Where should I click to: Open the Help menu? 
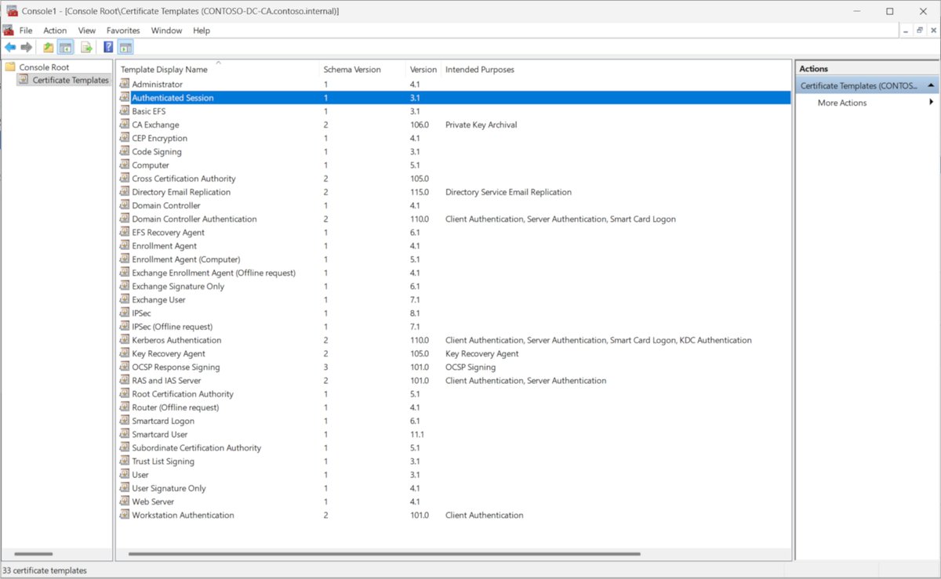(x=202, y=31)
